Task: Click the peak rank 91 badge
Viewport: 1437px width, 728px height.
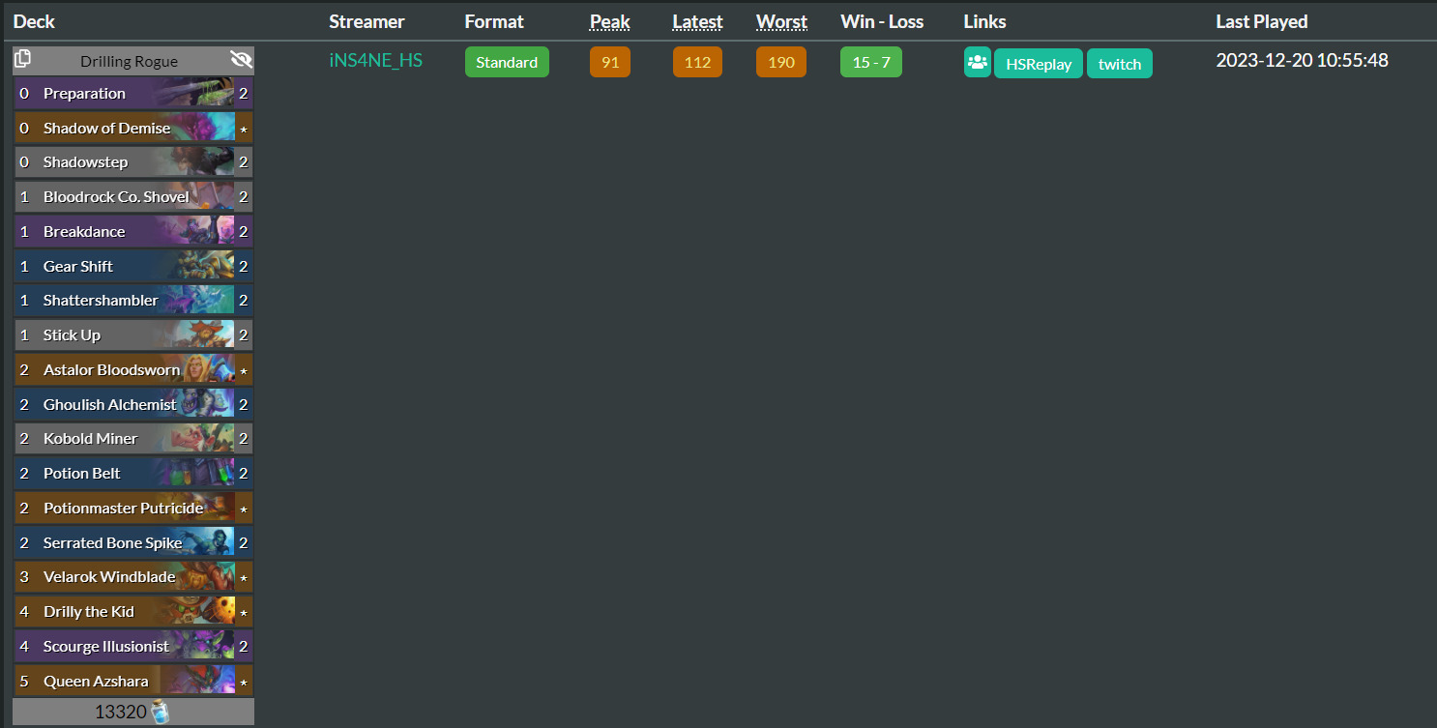Action: coord(610,62)
